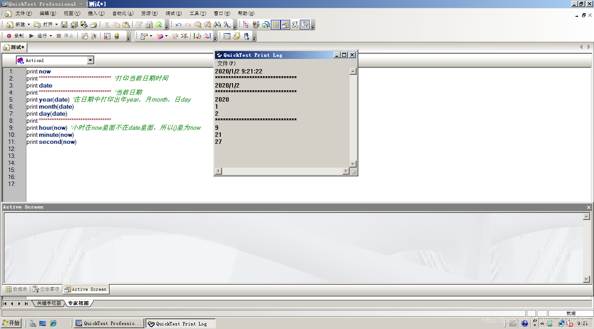Open the 工具(T) menu
This screenshot has height=329, width=594.
[x=198, y=14]
